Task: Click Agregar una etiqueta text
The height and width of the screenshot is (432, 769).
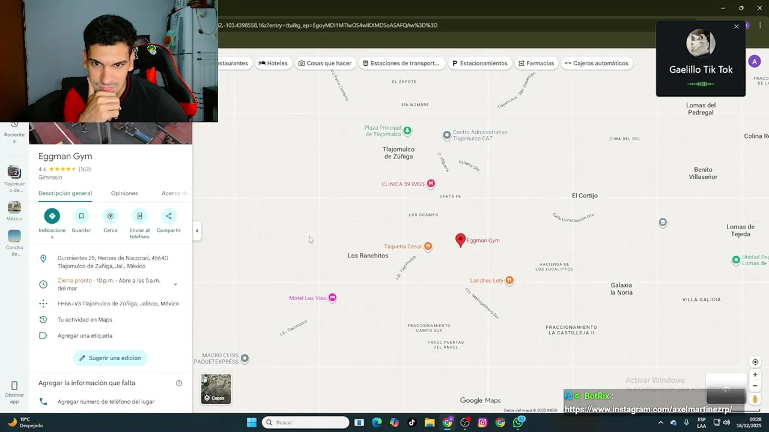Action: tap(85, 336)
